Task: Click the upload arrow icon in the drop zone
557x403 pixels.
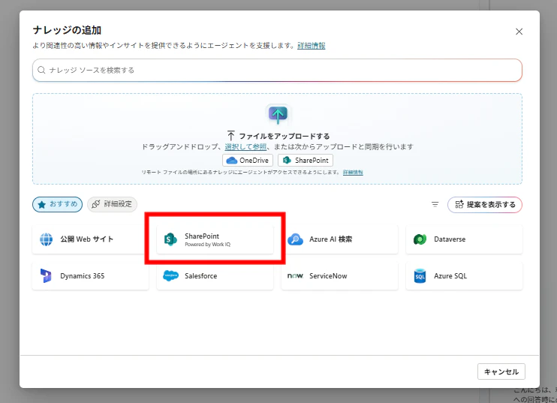Action: coord(278,114)
